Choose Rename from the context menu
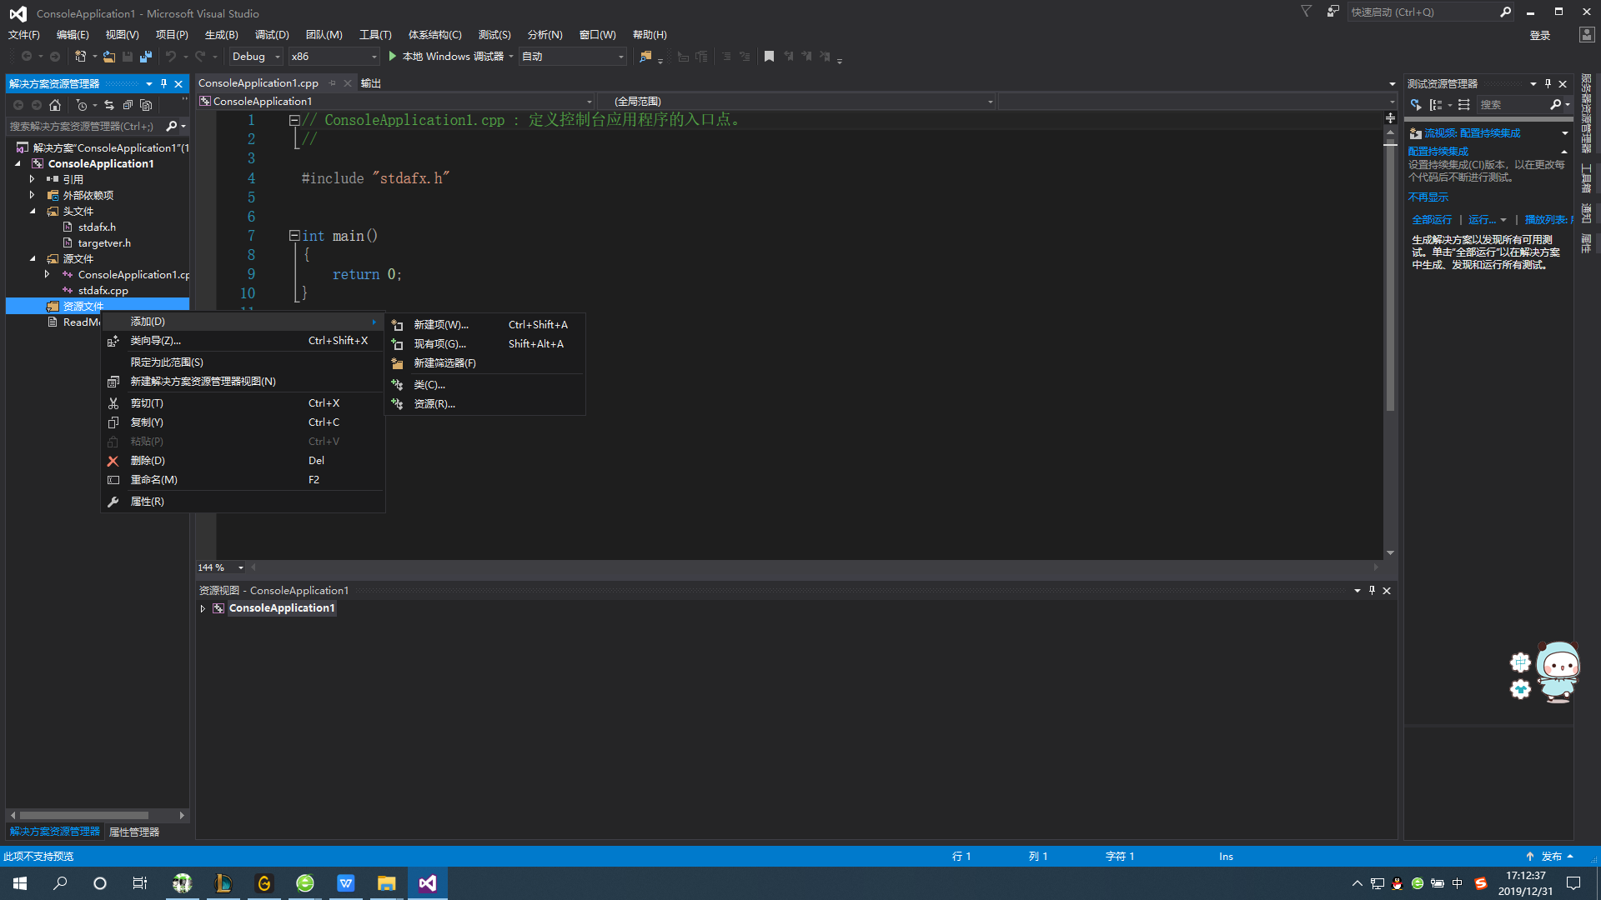1601x900 pixels. 154,480
